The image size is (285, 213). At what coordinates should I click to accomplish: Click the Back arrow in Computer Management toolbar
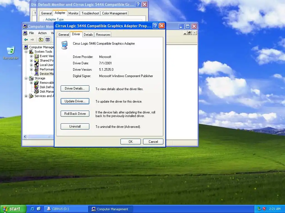pos(26,40)
